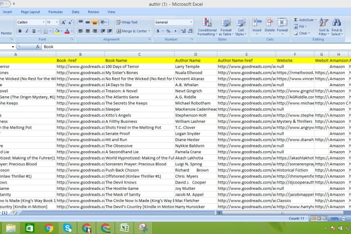Image resolution: width=351 pixels, height=234 pixels.
Task: Open Conditional Formatting
Action: pyautogui.click(x=207, y=27)
